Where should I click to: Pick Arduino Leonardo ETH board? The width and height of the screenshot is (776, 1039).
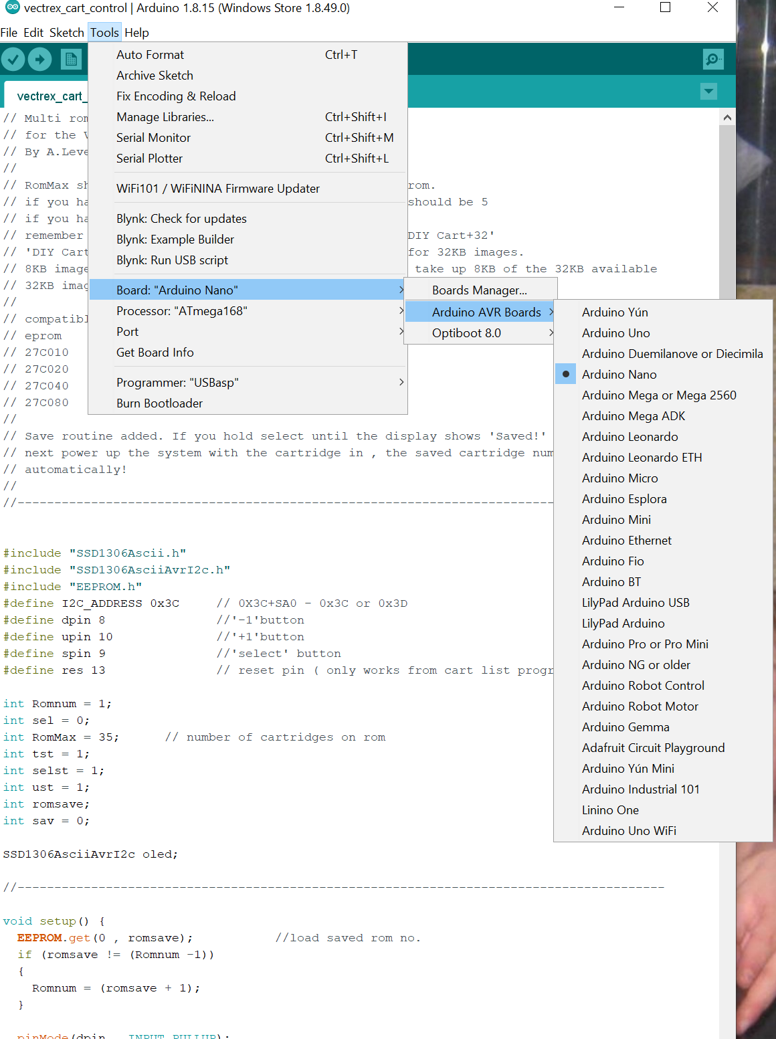click(x=664, y=458)
